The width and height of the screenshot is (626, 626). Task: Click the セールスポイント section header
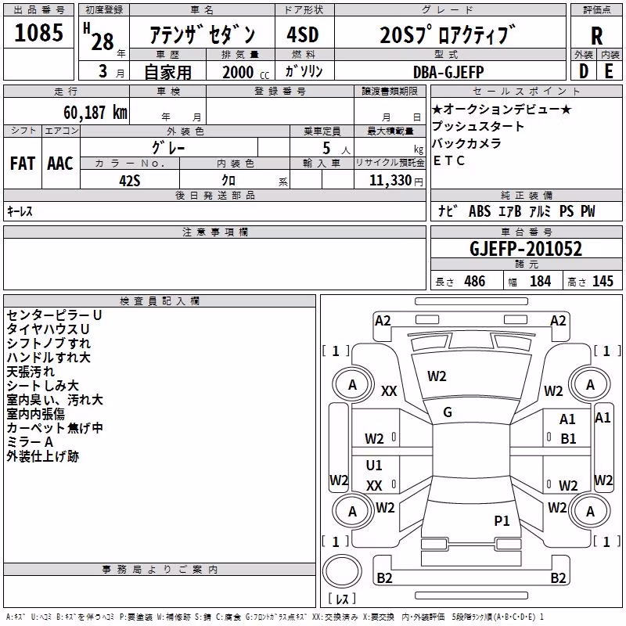[x=526, y=92]
